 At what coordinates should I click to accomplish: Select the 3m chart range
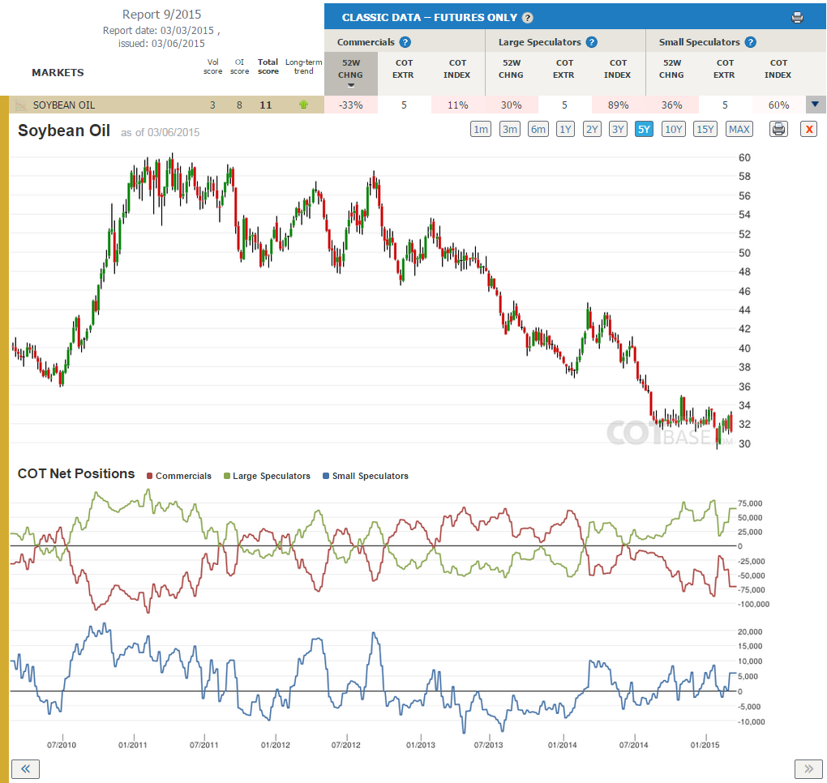click(x=509, y=129)
